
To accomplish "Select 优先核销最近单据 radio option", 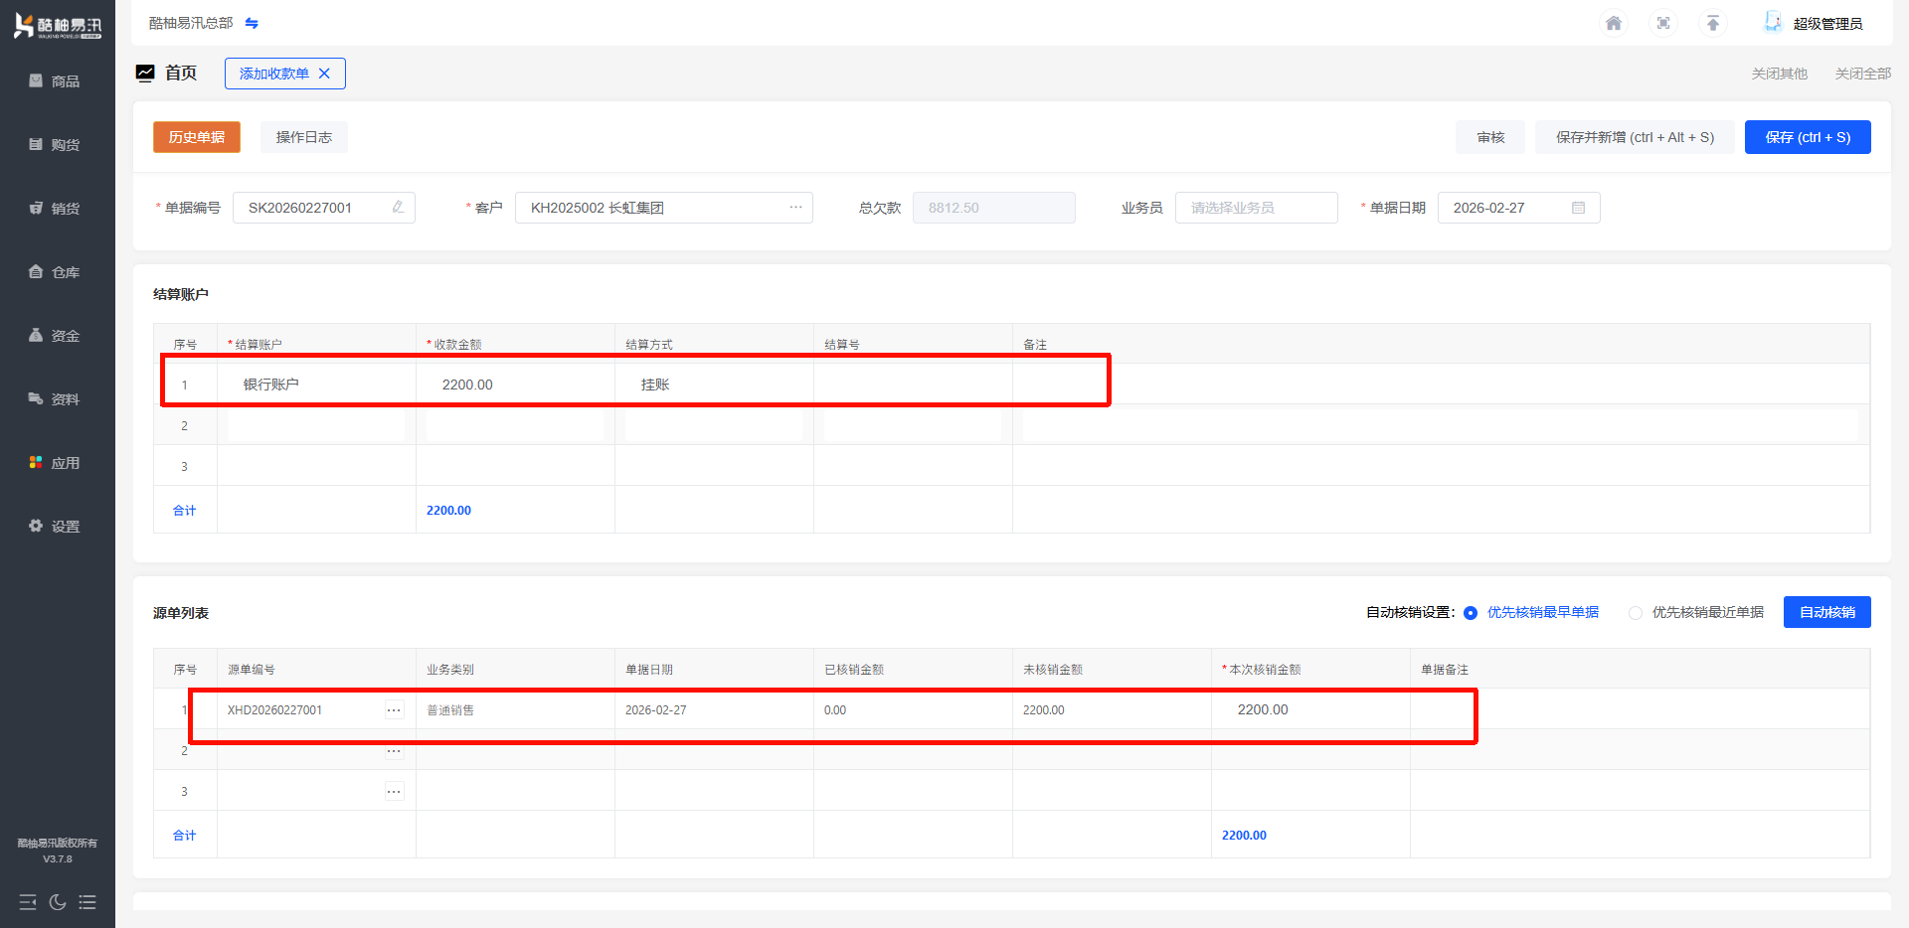I will tap(1636, 613).
